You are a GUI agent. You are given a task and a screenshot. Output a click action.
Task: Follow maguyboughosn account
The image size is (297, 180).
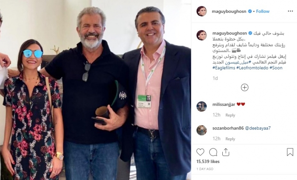(263, 11)
